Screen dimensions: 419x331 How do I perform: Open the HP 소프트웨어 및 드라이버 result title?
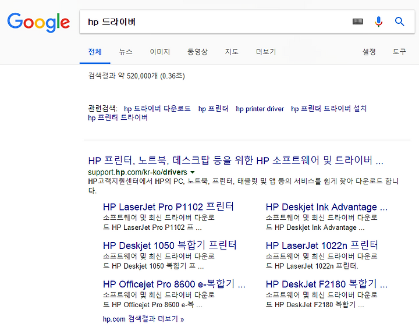click(x=236, y=161)
